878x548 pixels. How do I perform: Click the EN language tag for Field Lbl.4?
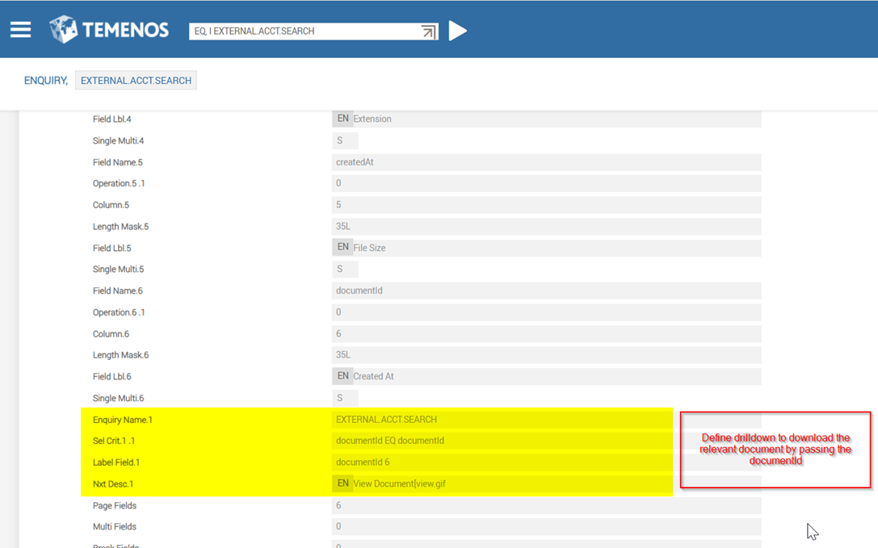342,119
